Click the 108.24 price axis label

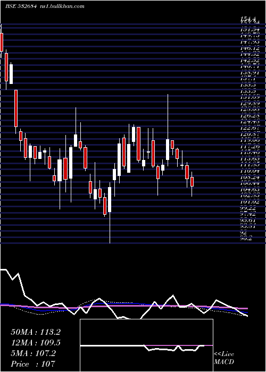pyautogui.click(x=249, y=177)
